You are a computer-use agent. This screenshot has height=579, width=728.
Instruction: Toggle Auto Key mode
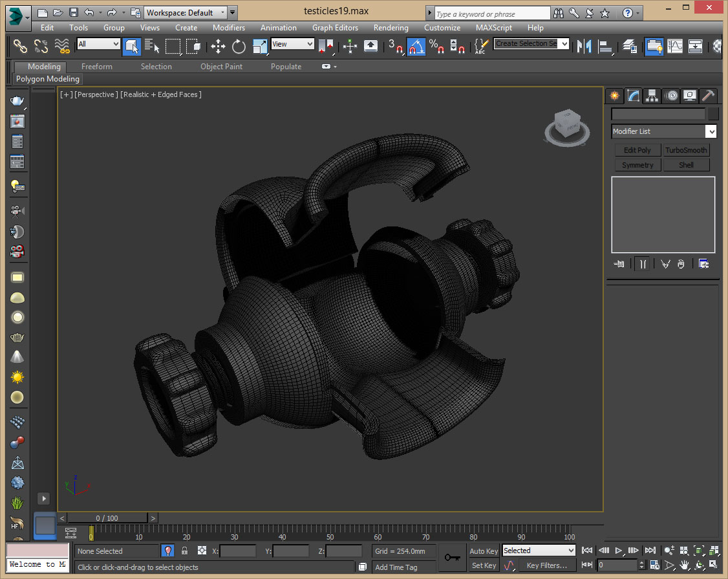(x=484, y=551)
